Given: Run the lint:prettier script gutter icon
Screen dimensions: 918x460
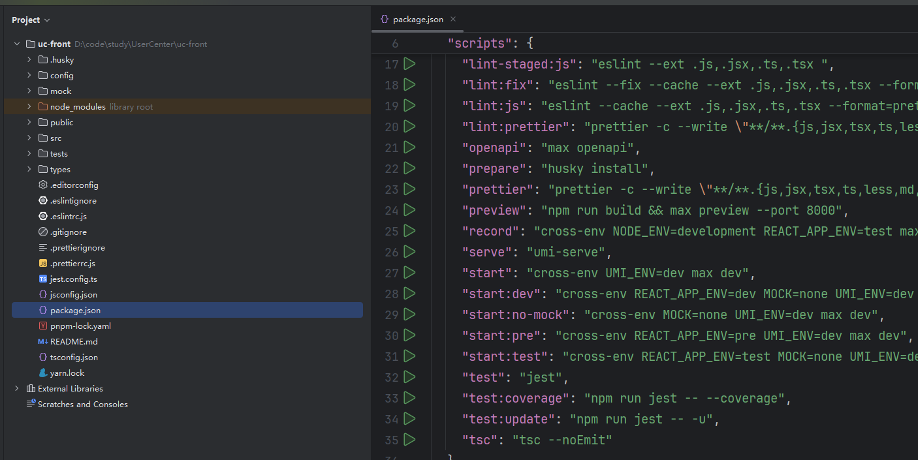Looking at the screenshot, I should pyautogui.click(x=409, y=127).
